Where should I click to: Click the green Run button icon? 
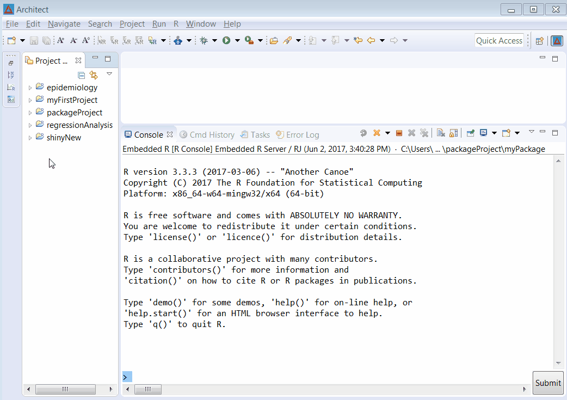pos(226,40)
